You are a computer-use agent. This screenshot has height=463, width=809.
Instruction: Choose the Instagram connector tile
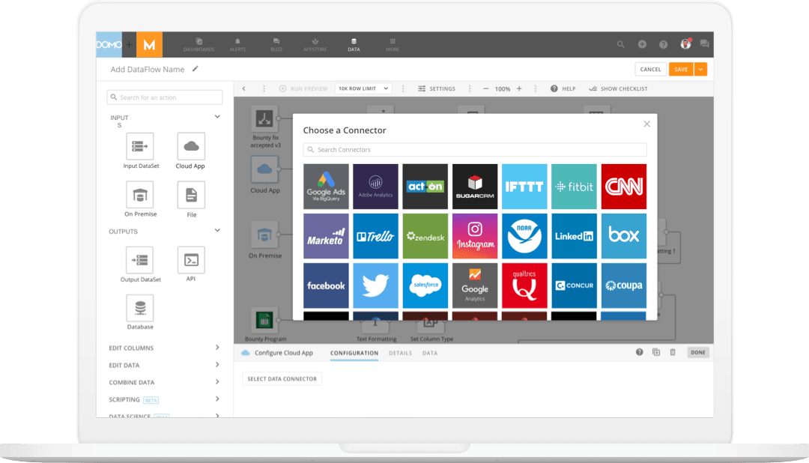pos(475,236)
